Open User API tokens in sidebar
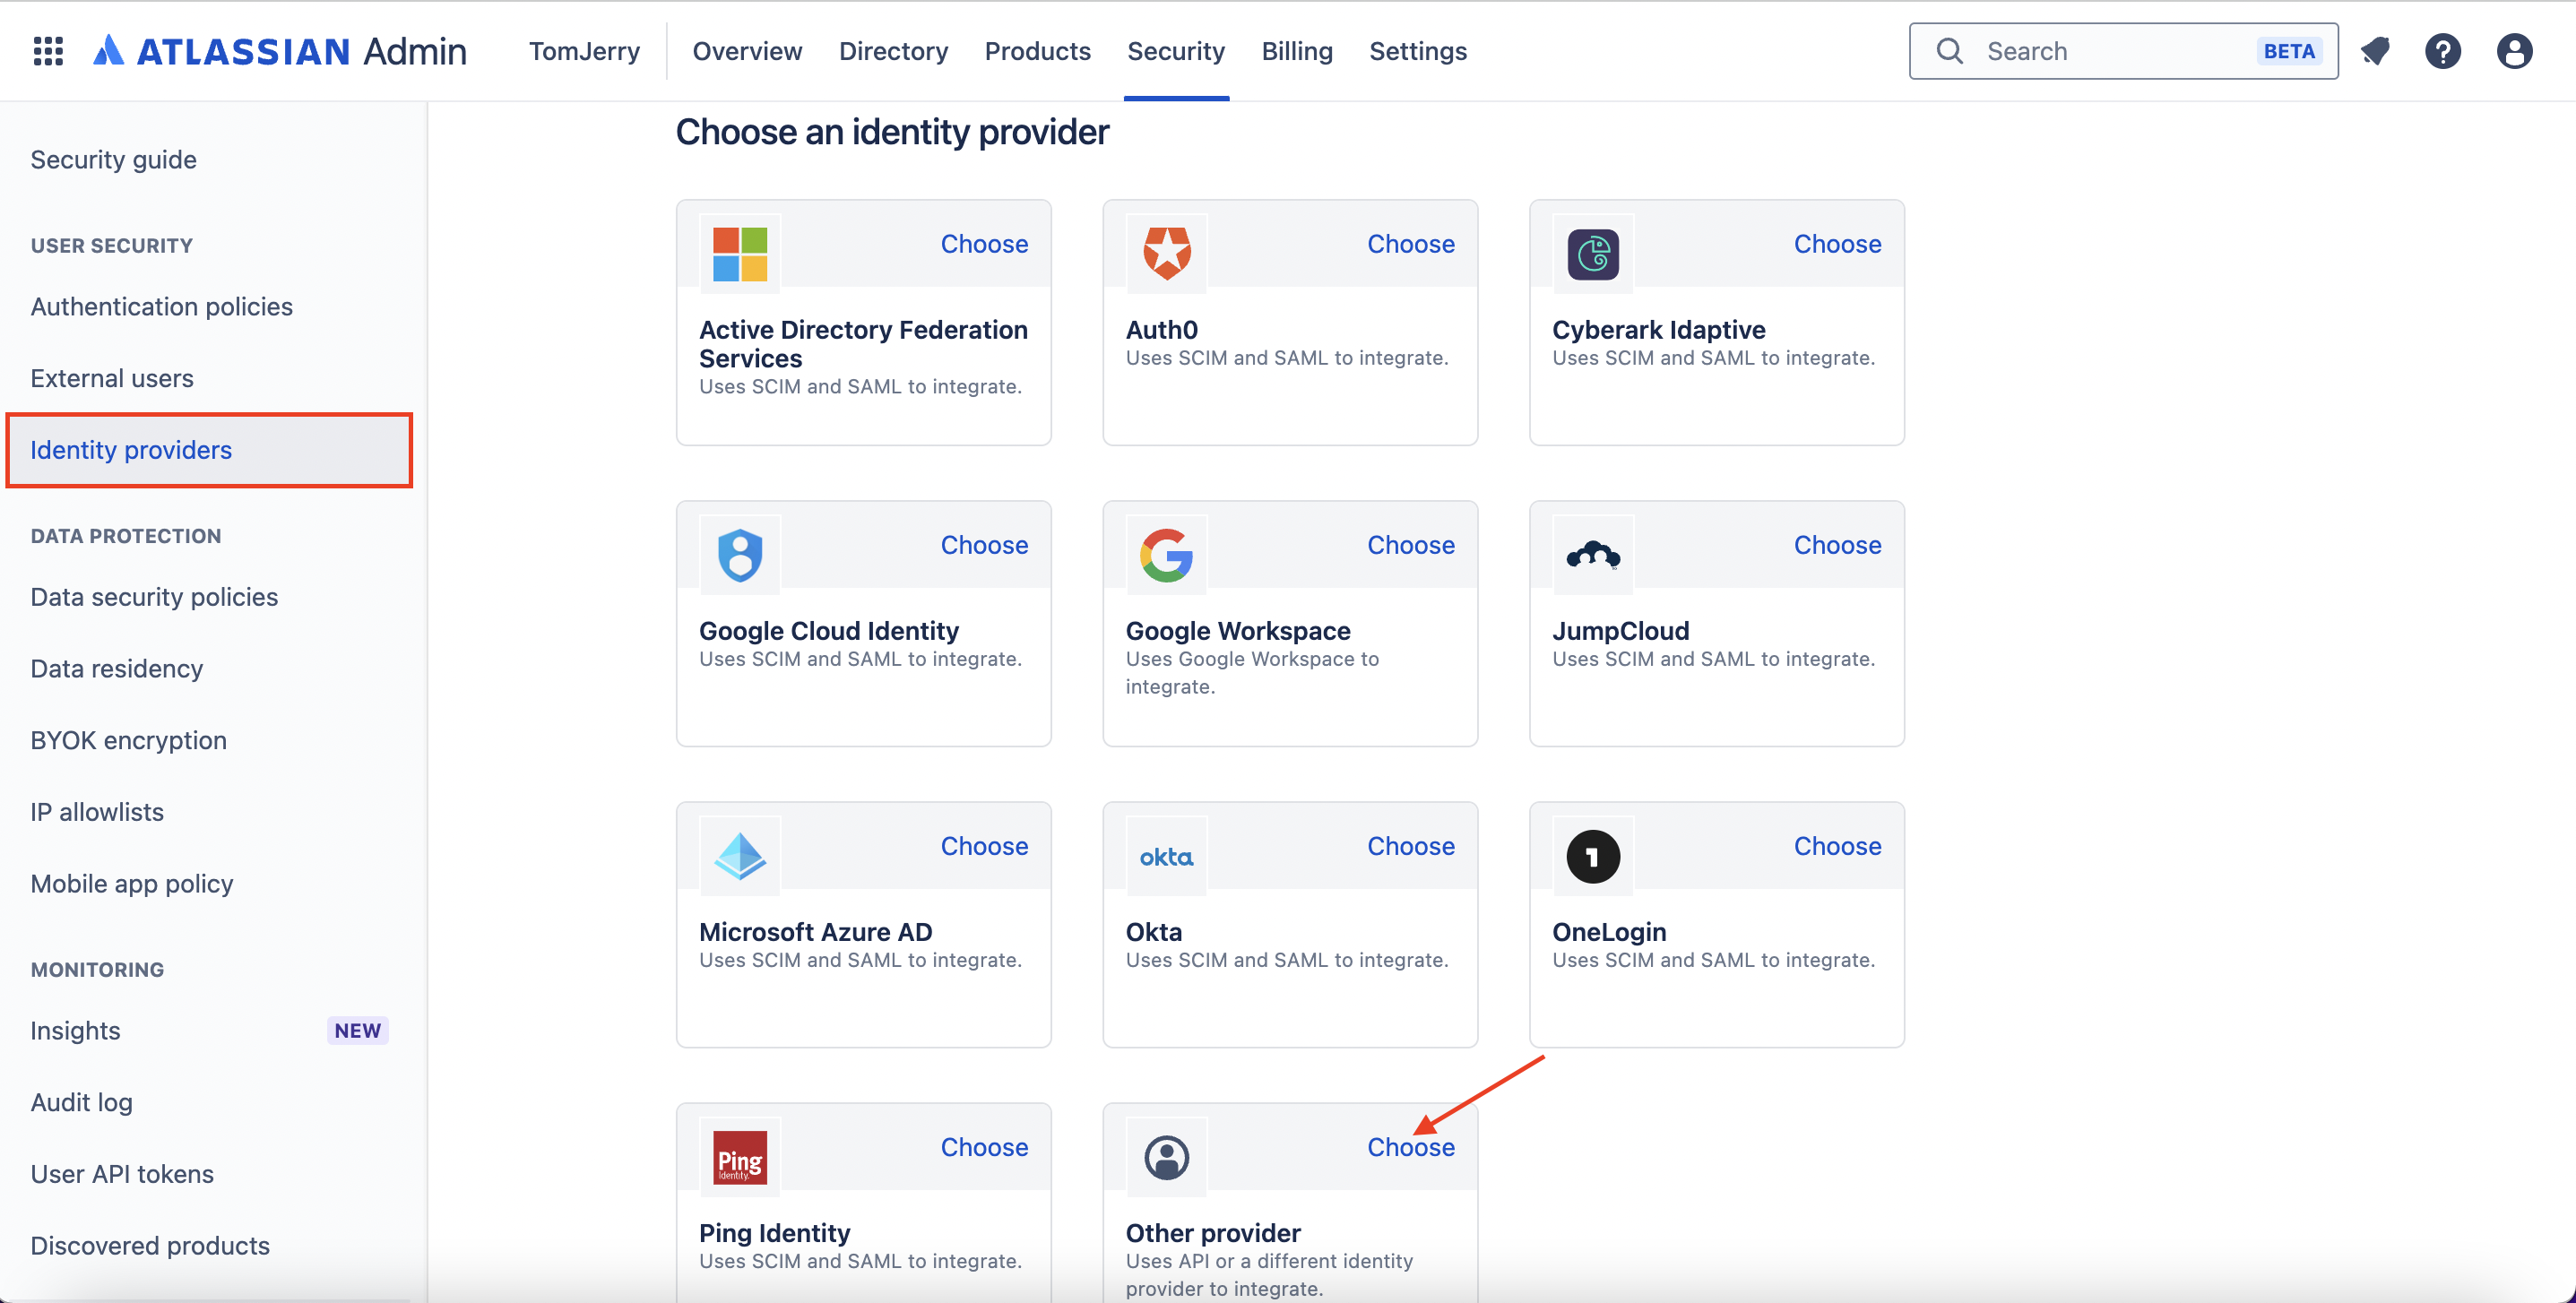Image resolution: width=2576 pixels, height=1303 pixels. (x=122, y=1174)
